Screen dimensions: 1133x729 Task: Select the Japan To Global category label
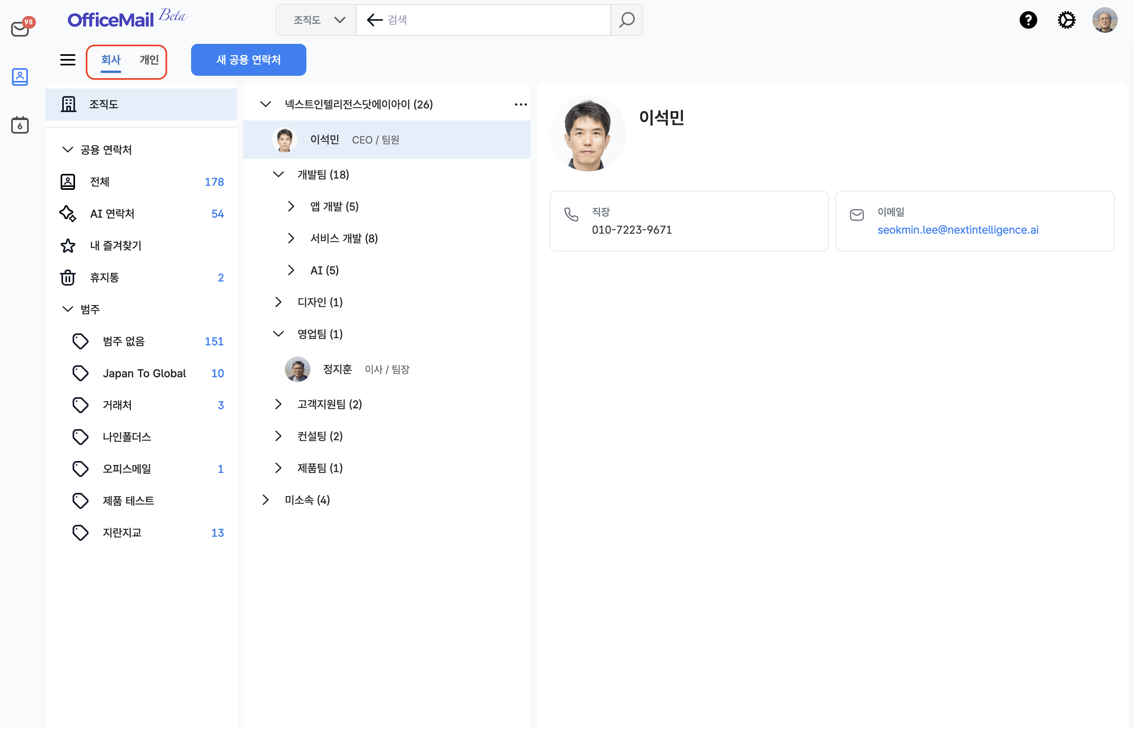[x=144, y=373]
